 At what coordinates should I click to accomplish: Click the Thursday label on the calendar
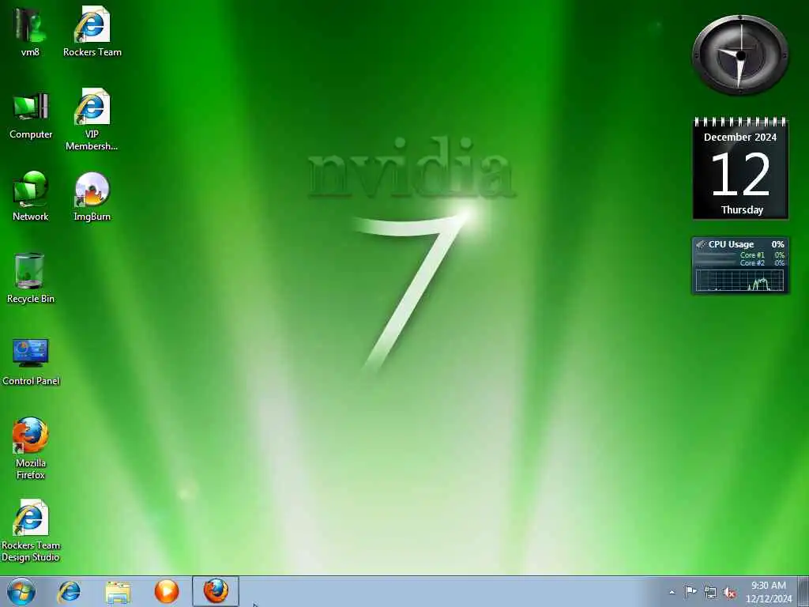point(742,209)
